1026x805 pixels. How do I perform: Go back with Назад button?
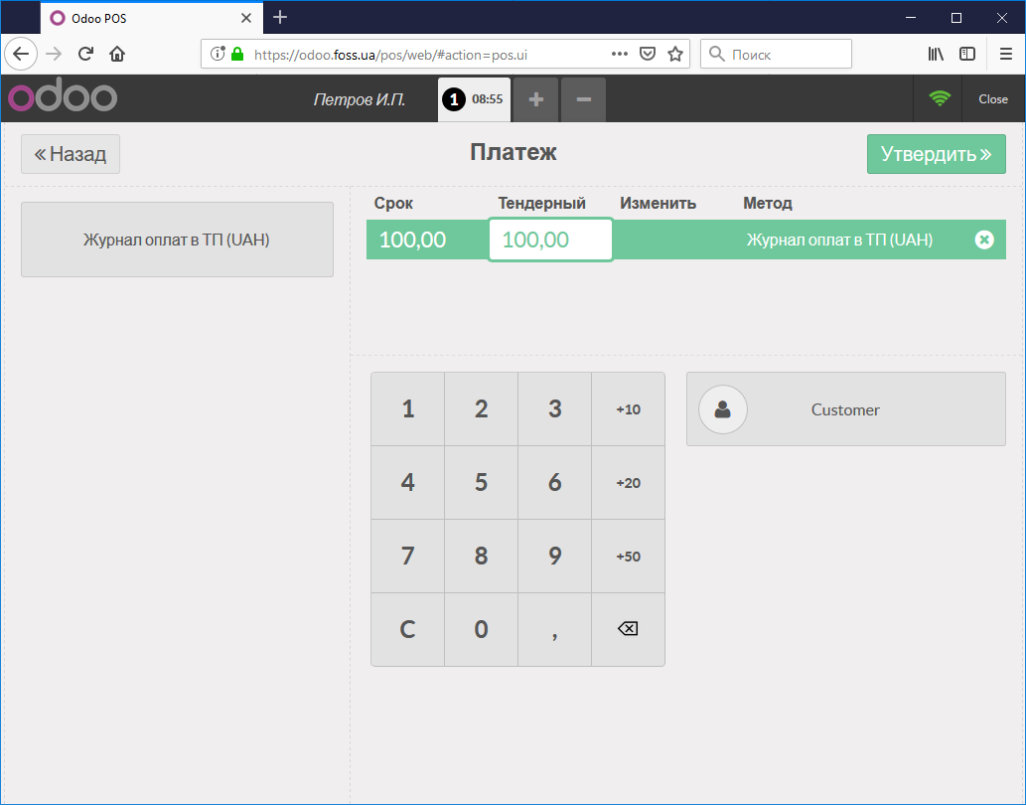(x=71, y=154)
